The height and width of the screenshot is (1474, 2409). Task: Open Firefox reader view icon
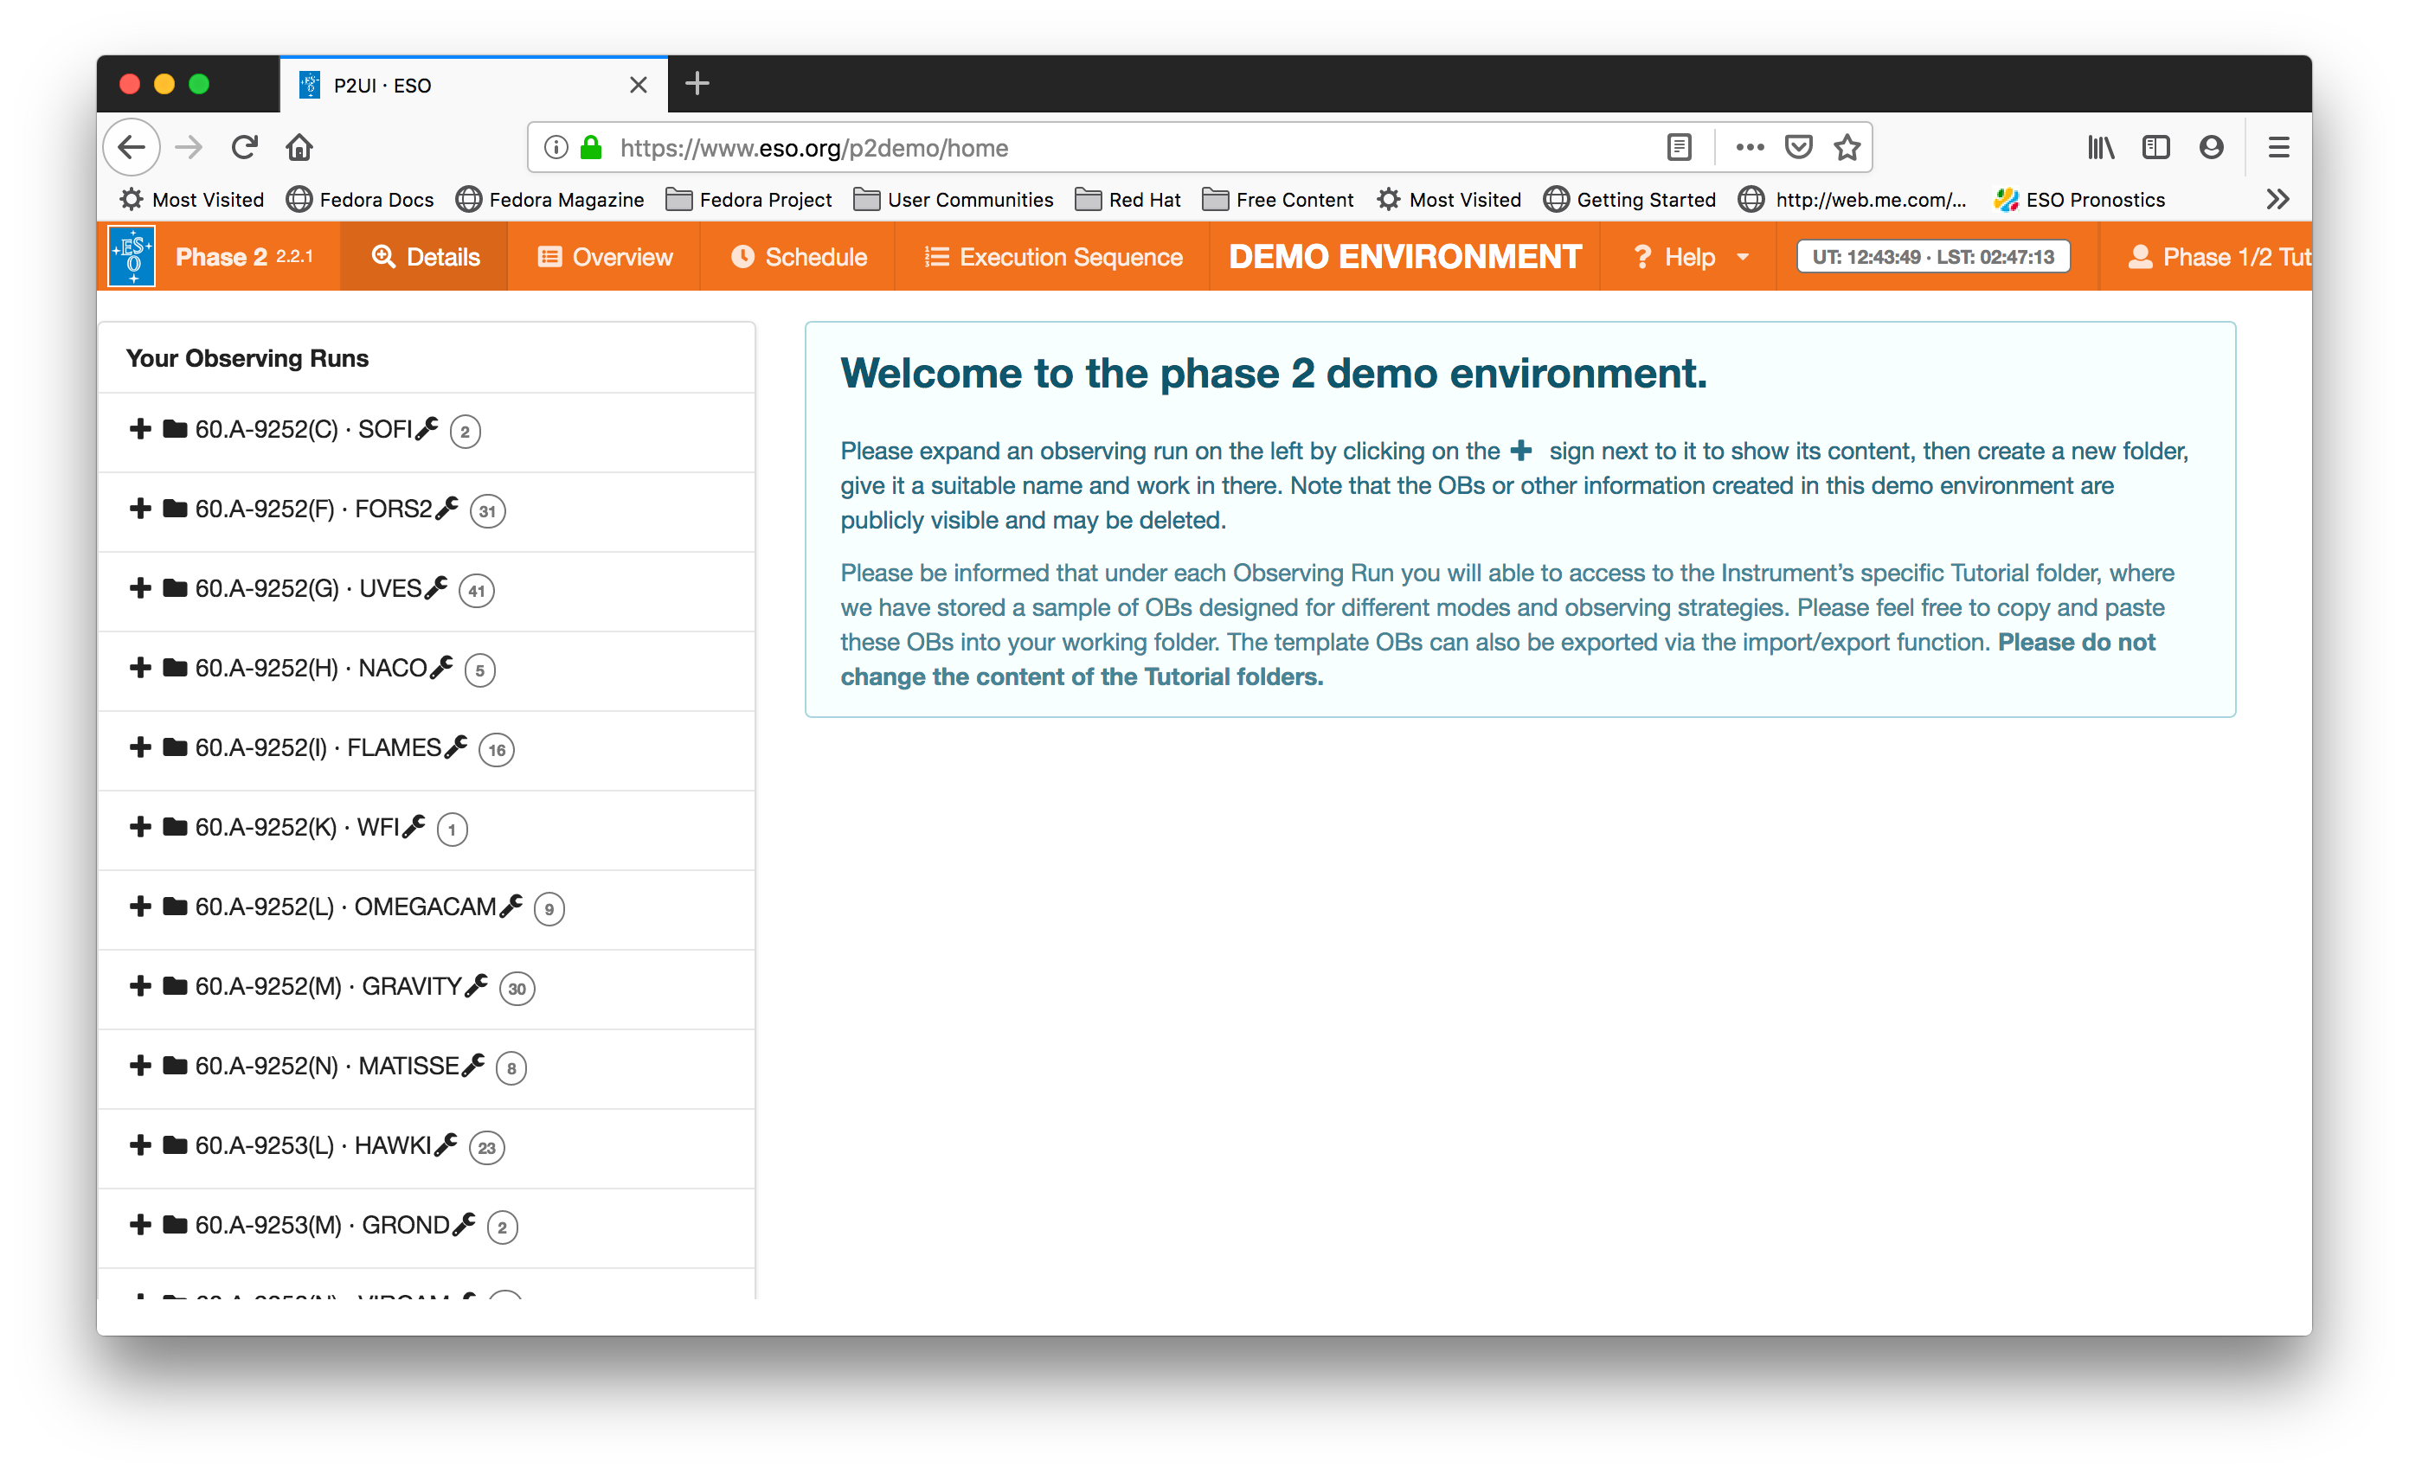(x=1679, y=148)
